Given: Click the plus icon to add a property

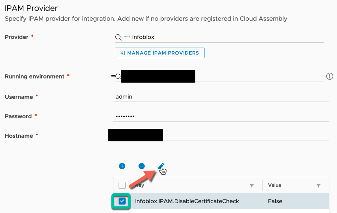Looking at the screenshot, I should [122, 166].
